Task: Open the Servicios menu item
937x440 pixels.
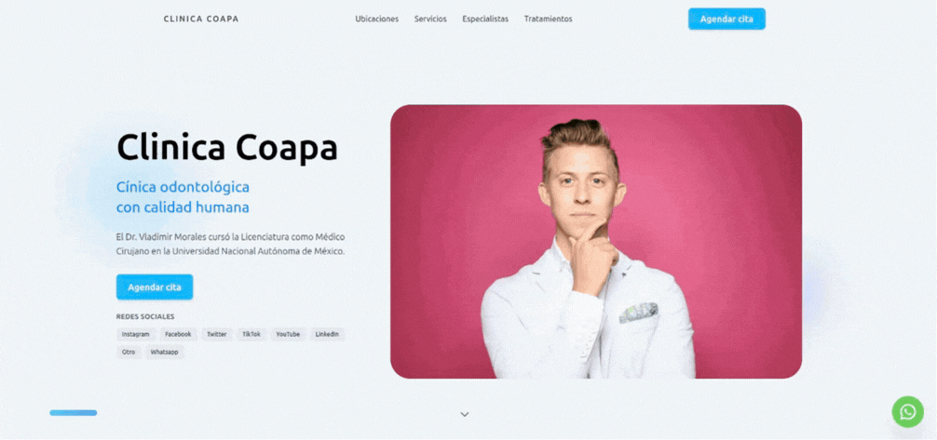Action: [x=430, y=20]
